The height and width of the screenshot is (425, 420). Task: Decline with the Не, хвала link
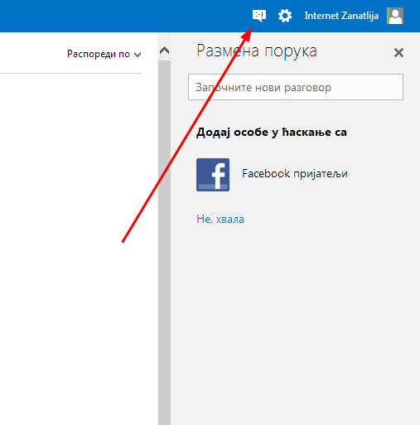coord(220,219)
